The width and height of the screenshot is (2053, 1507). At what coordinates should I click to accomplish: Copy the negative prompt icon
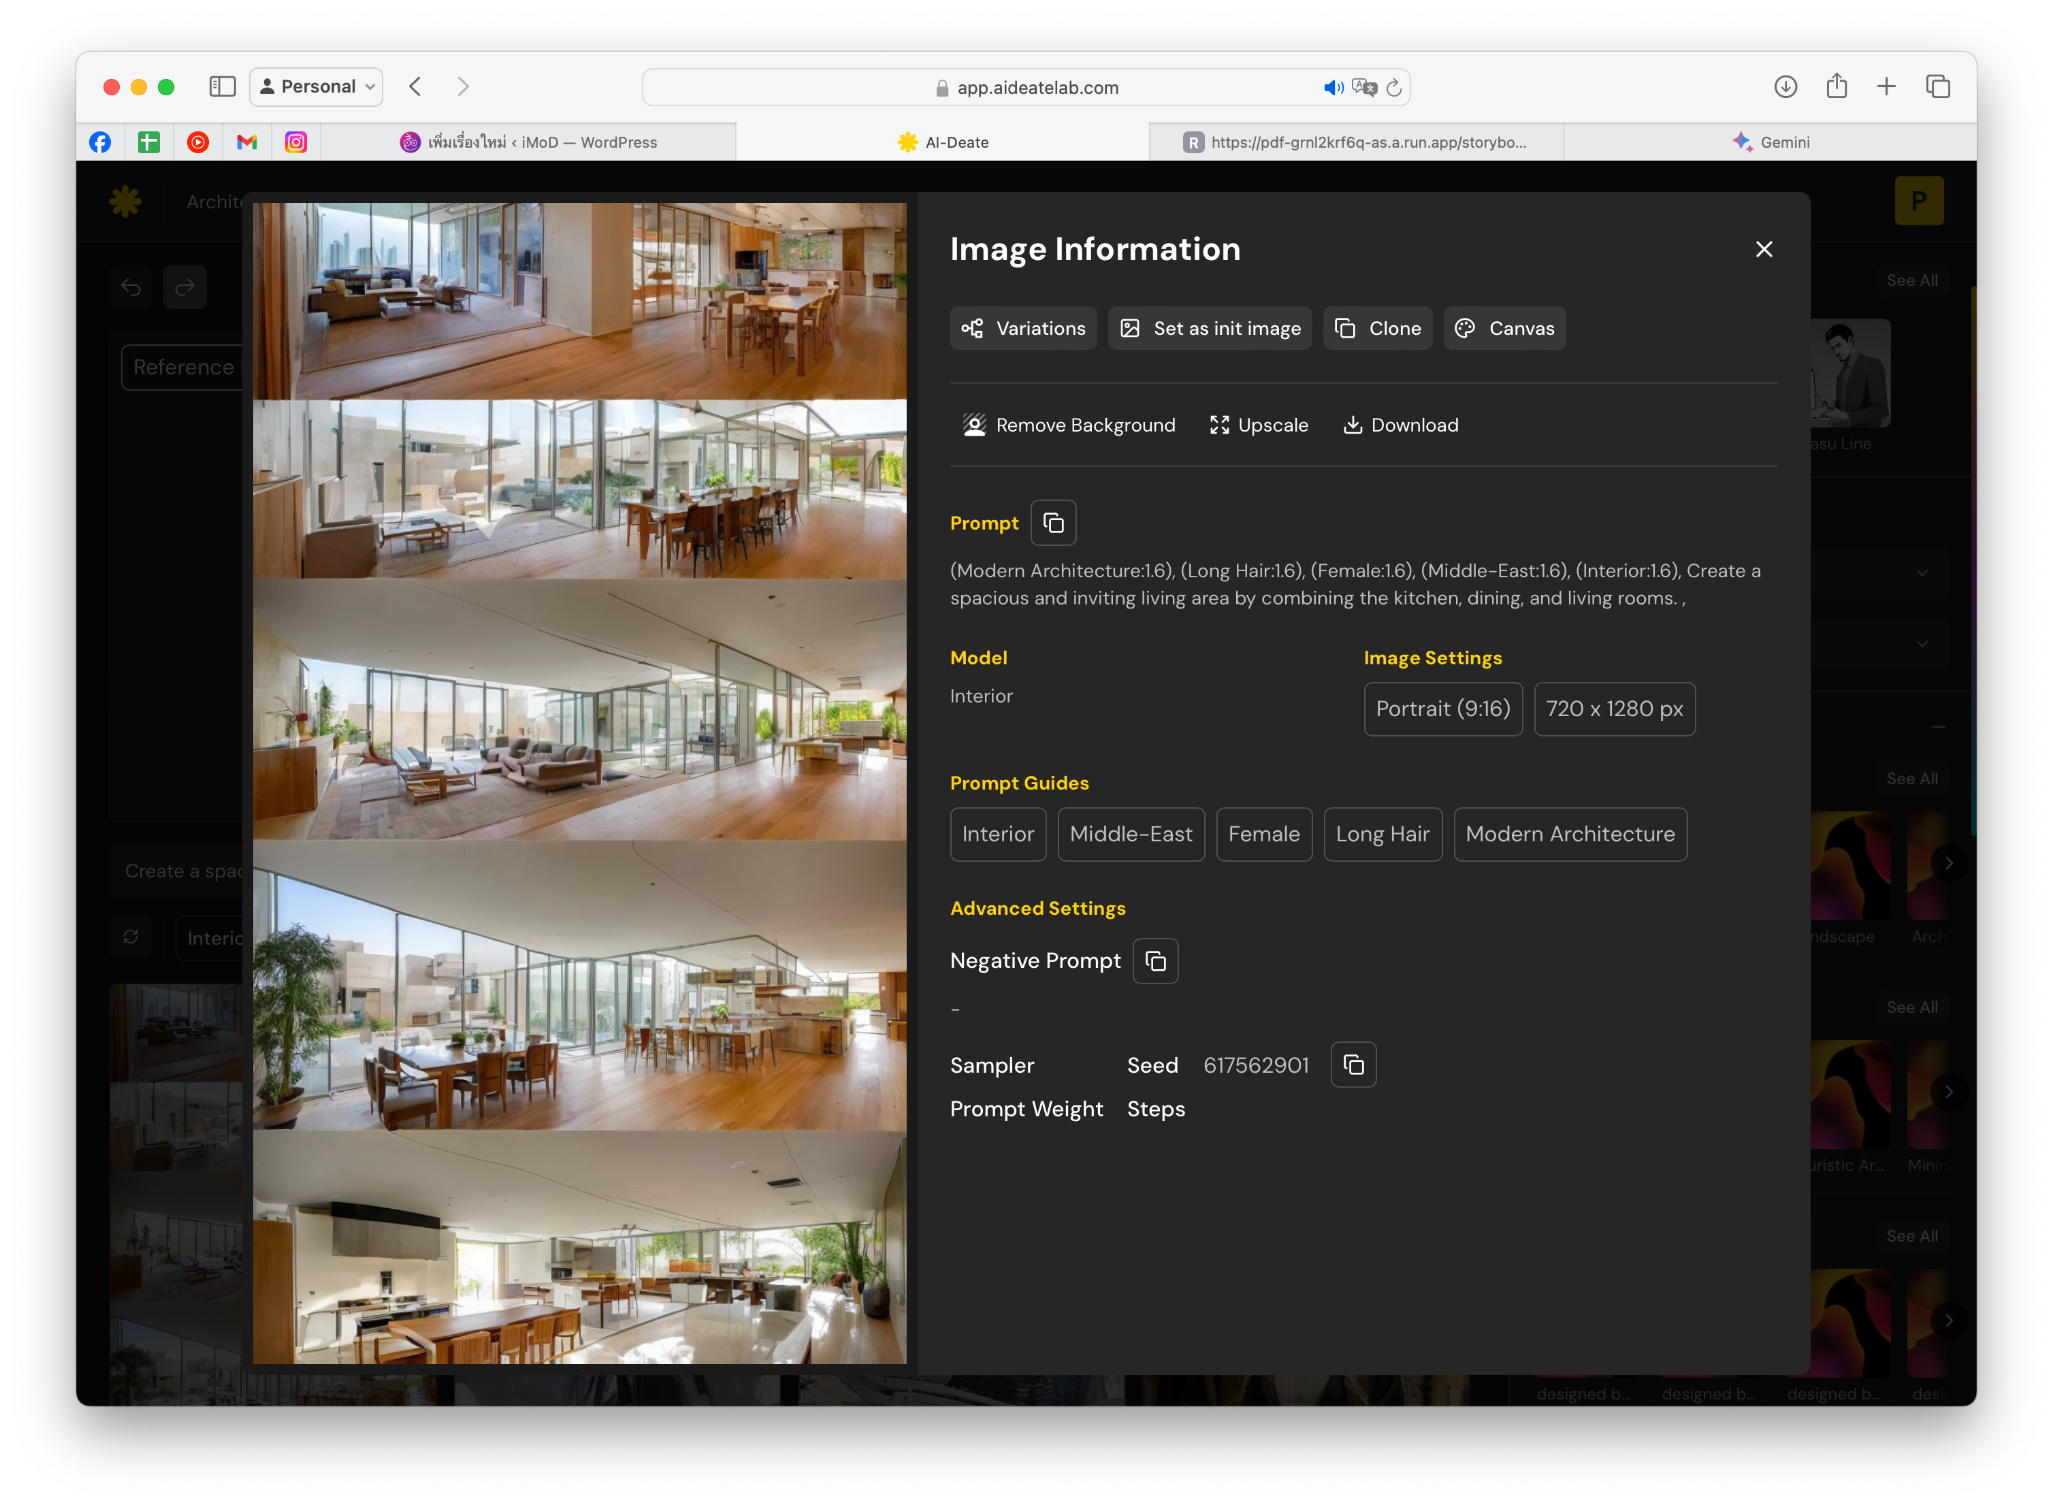[x=1154, y=960]
